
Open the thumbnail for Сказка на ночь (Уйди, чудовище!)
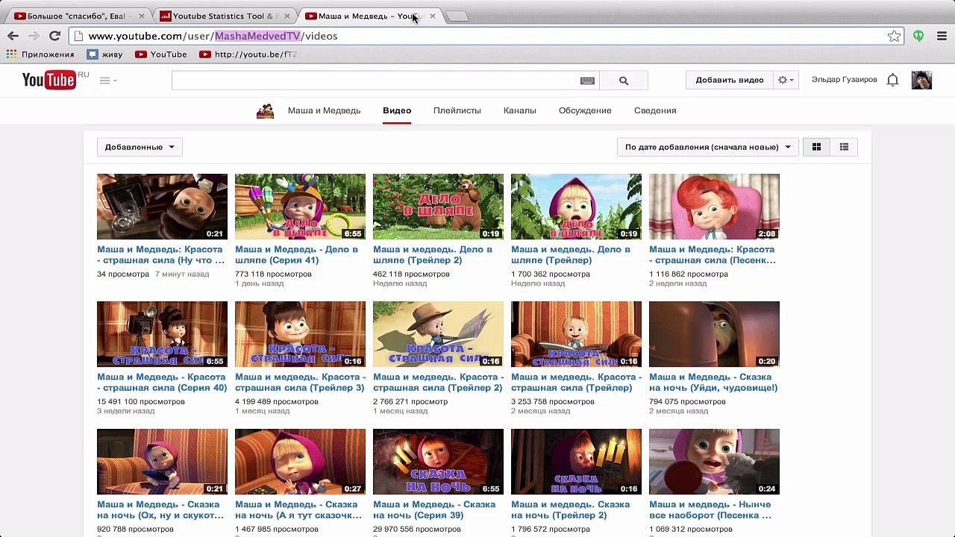[714, 334]
